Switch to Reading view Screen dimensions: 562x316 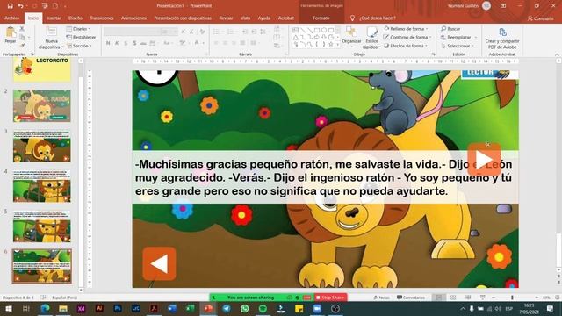point(468,298)
